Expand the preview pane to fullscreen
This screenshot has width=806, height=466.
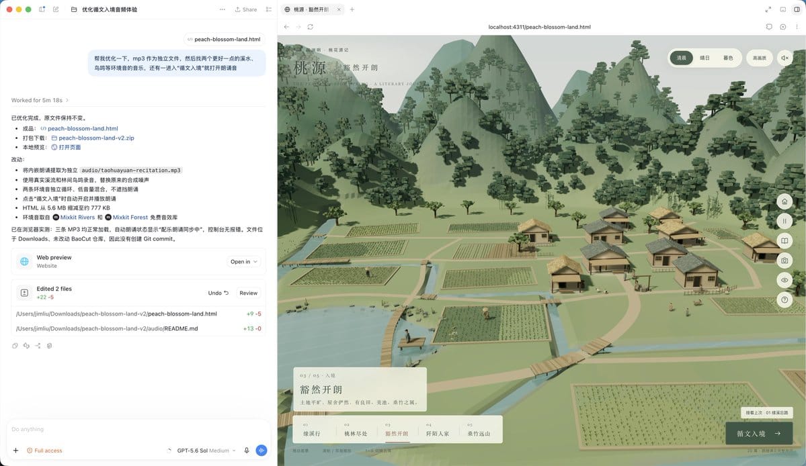(x=768, y=9)
